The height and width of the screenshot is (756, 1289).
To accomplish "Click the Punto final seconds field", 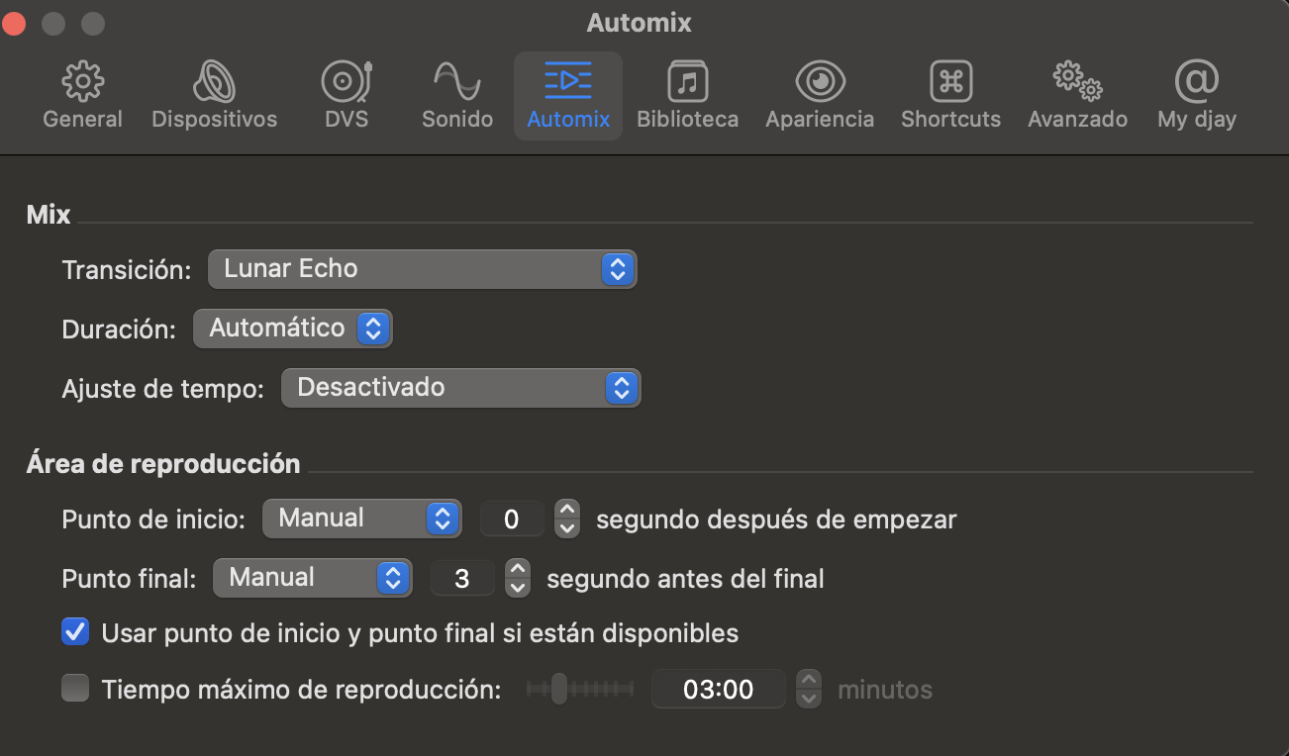I will 462,578.
